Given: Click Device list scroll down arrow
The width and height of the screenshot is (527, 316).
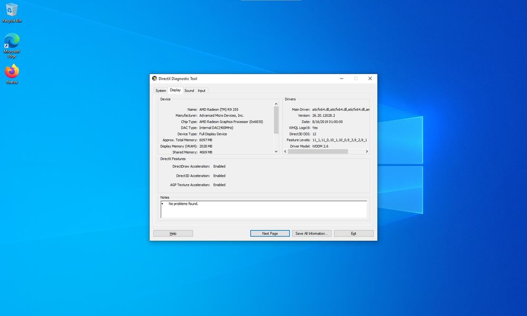Looking at the screenshot, I should [x=276, y=151].
